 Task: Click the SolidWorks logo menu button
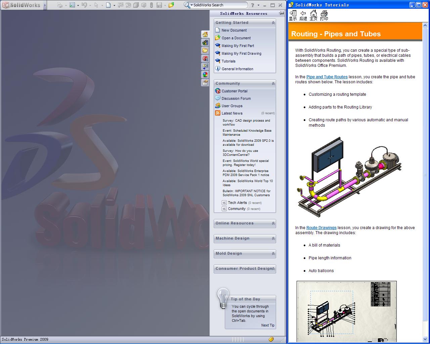[21, 5]
